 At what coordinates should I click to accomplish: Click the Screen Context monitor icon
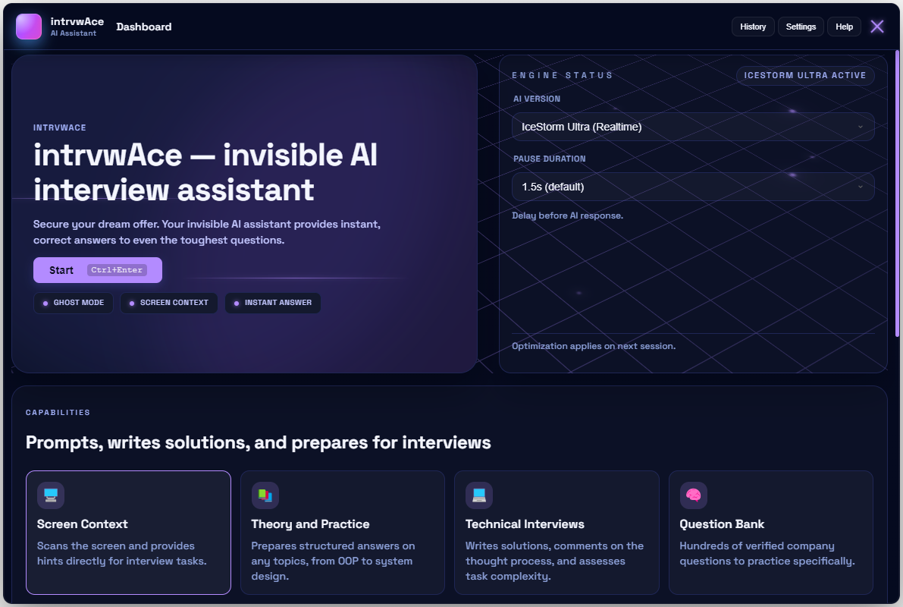pyautogui.click(x=51, y=495)
